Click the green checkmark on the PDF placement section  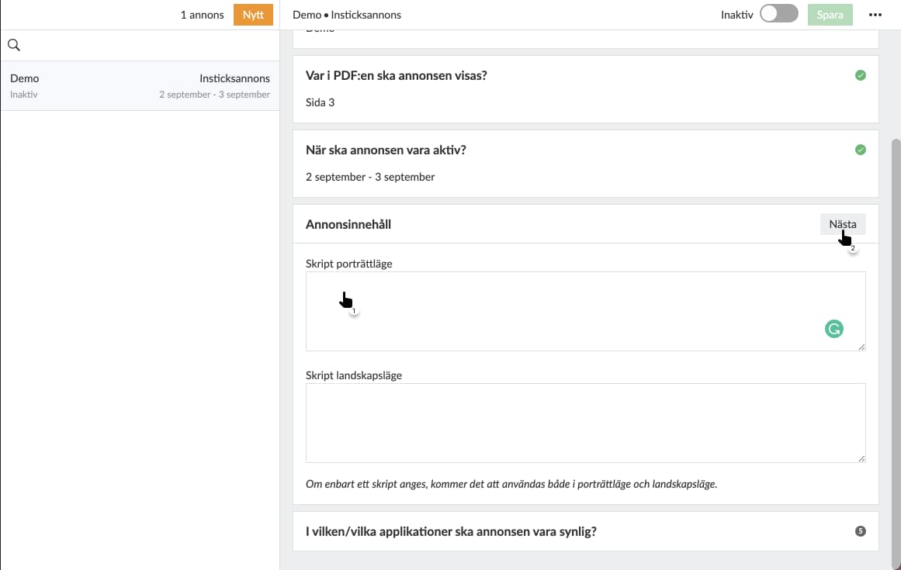860,75
